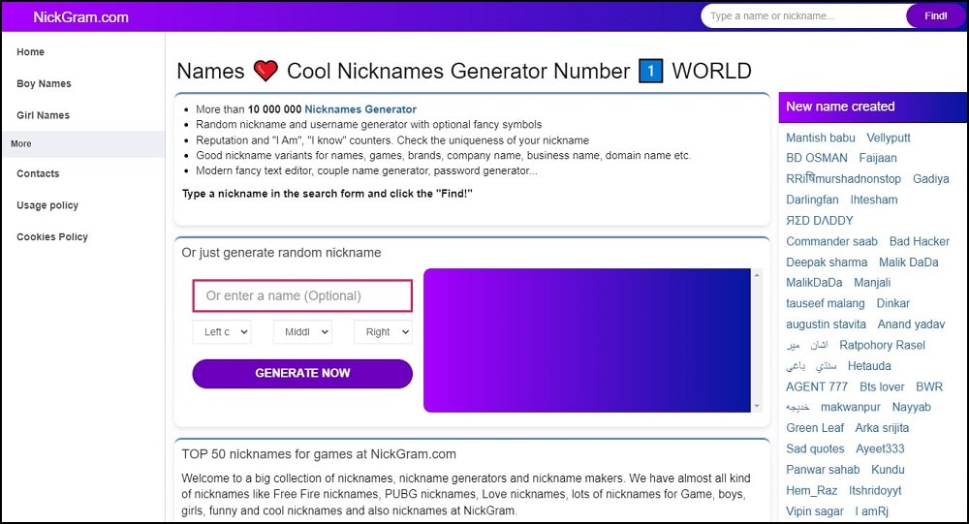Click the 'Or just generate random nickname' text

[x=281, y=253]
